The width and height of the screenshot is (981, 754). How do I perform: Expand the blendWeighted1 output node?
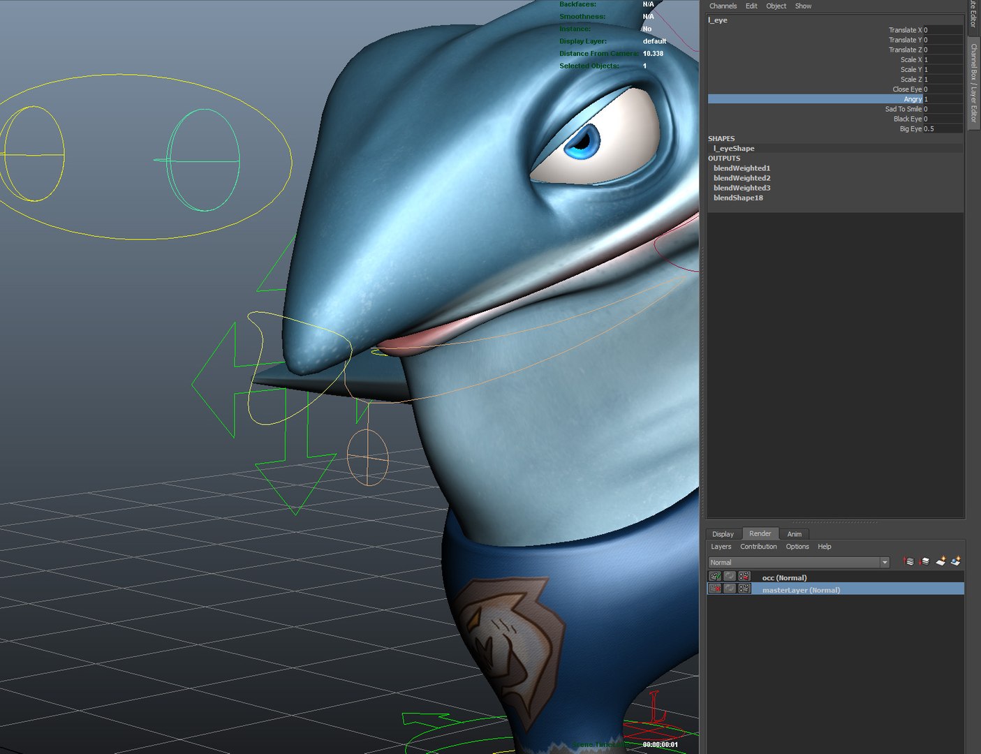pyautogui.click(x=742, y=168)
